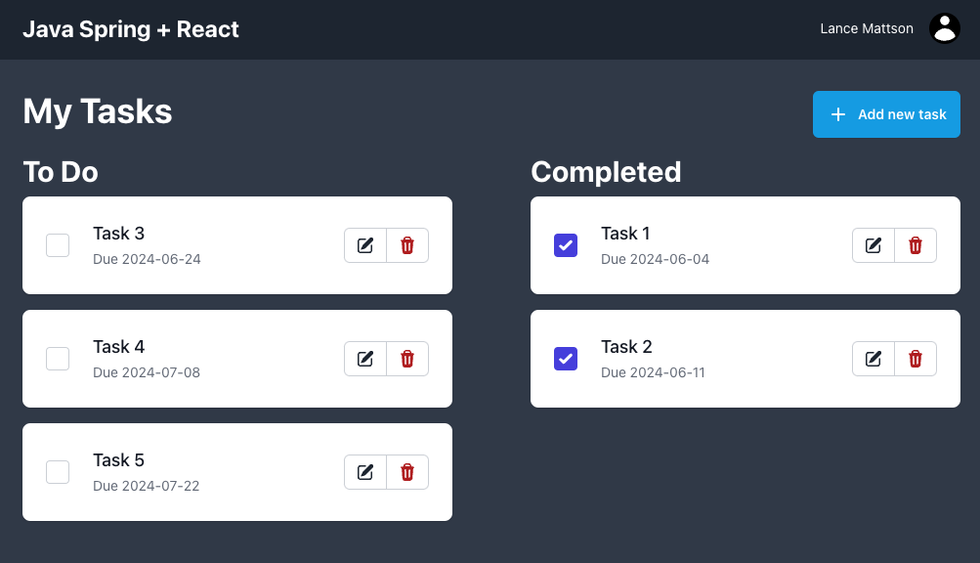Select the edit icon on Task 5
The image size is (980, 563).
364,472
